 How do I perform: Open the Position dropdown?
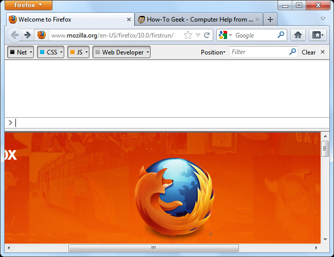click(213, 52)
